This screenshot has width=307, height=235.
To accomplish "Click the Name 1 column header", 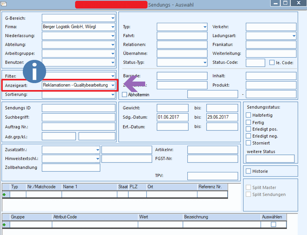I will (90, 187).
